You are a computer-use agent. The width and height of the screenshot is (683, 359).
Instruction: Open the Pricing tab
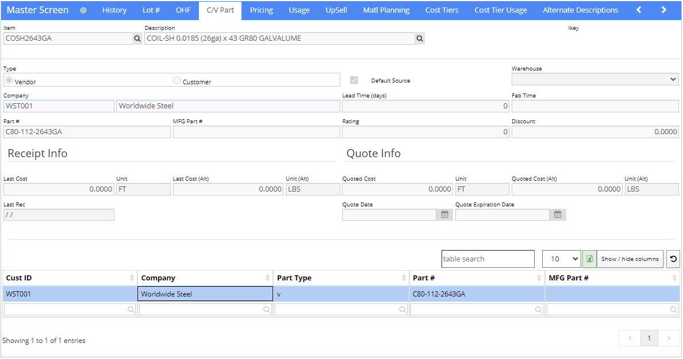(262, 10)
